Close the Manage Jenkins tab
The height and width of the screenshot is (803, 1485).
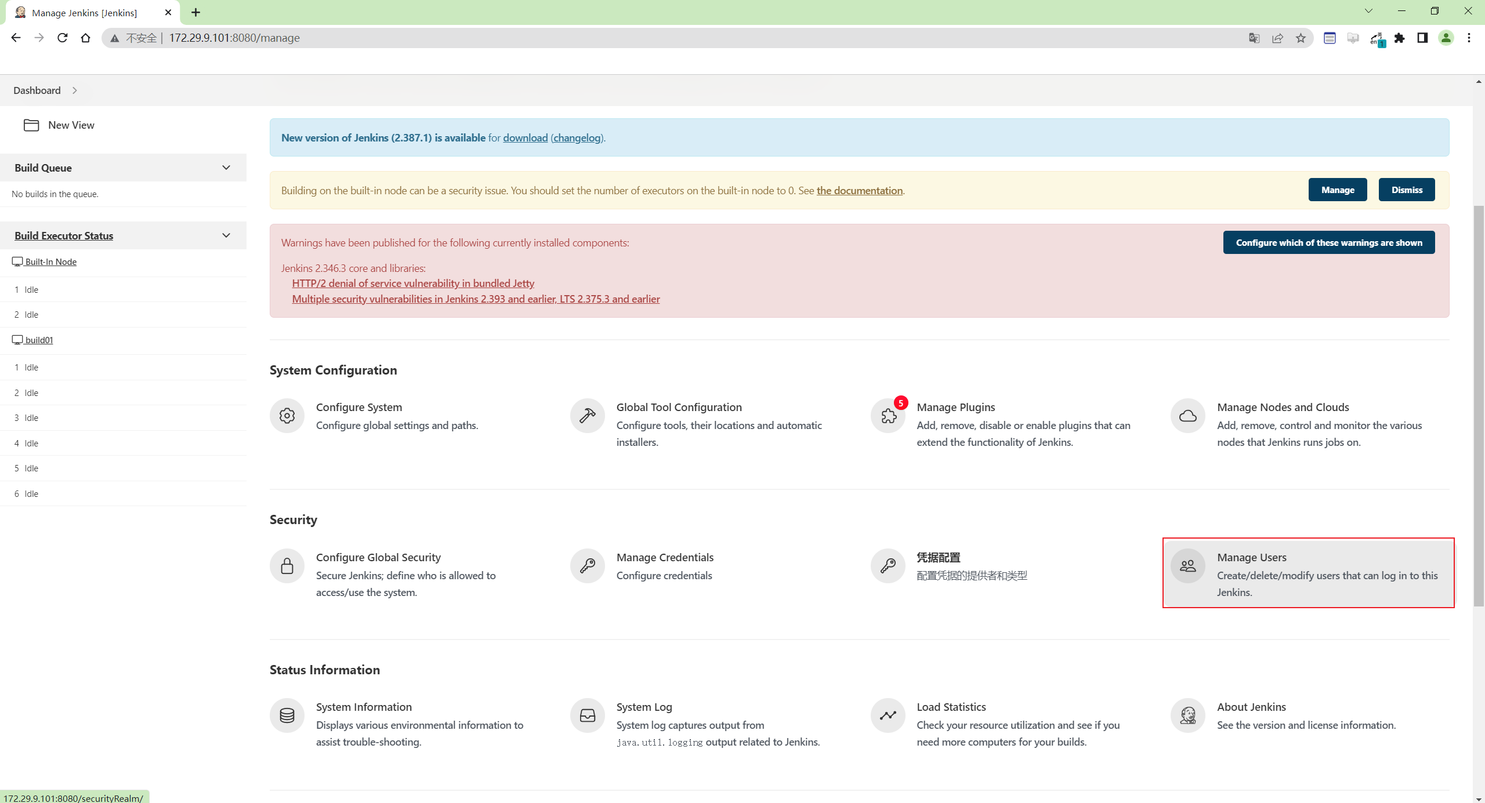168,12
